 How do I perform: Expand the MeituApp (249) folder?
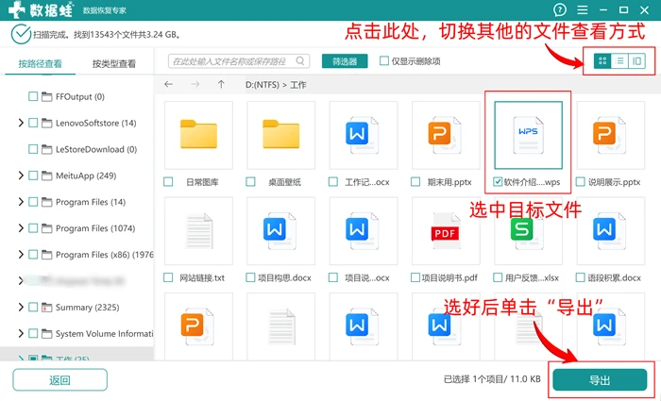(21, 175)
